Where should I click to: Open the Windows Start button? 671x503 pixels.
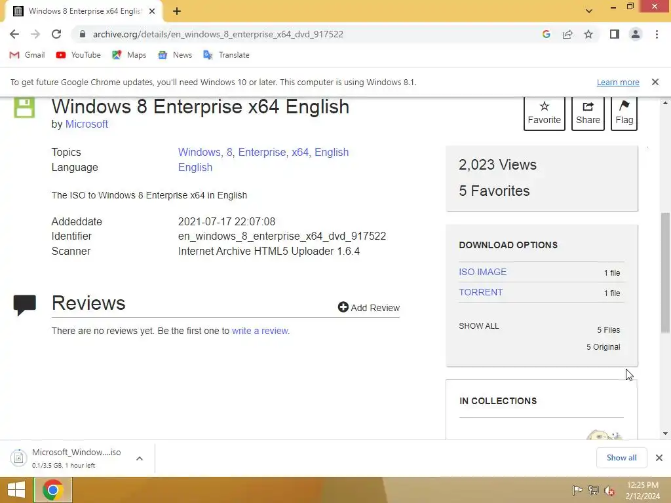click(16, 490)
